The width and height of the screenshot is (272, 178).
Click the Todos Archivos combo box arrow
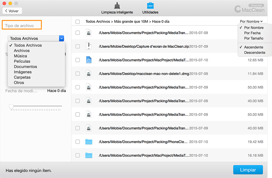[61, 38]
